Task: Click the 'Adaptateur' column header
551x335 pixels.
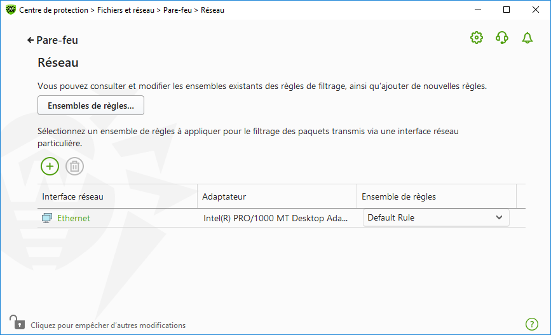Action: (x=224, y=197)
